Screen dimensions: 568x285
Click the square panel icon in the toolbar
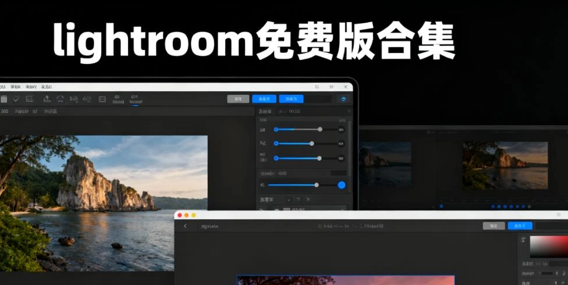click(x=102, y=99)
